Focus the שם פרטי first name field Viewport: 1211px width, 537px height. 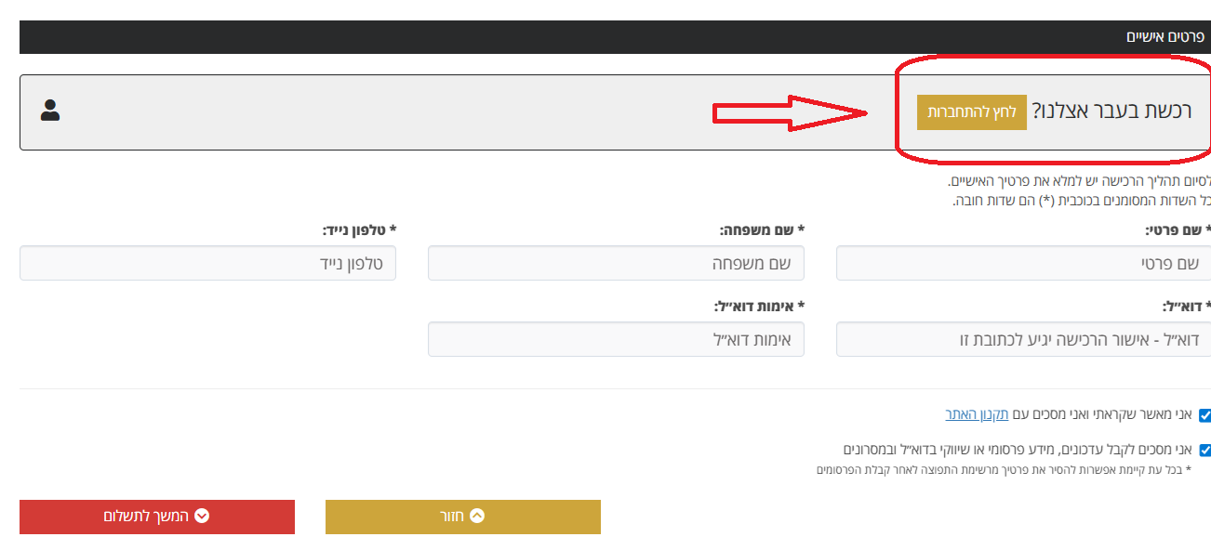click(1023, 264)
